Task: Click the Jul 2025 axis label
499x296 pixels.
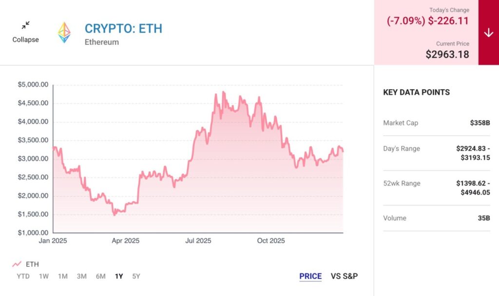Action: (x=198, y=241)
